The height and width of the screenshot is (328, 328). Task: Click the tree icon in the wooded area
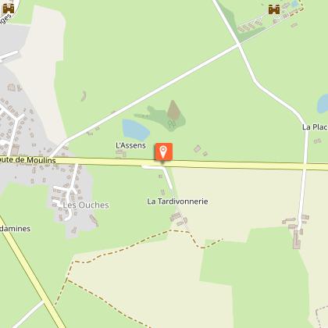[x=172, y=123]
